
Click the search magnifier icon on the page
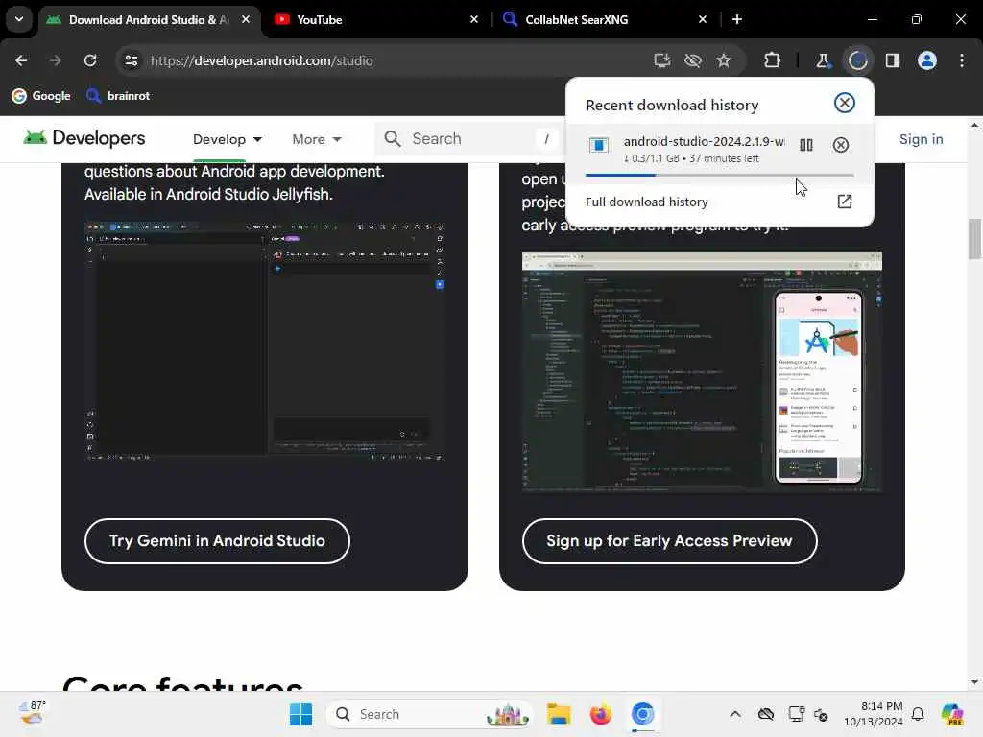point(393,138)
